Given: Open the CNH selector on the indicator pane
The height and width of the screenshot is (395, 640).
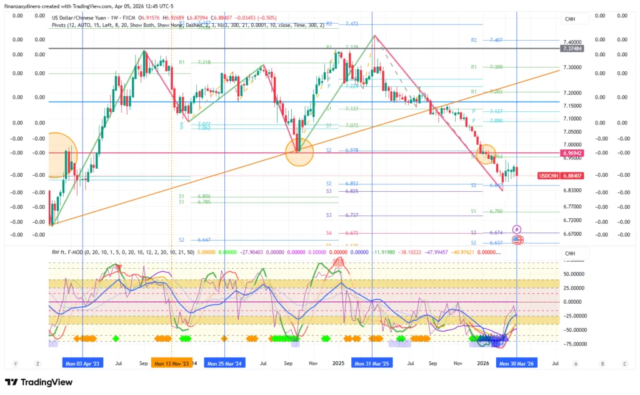Looking at the screenshot, I should click(x=570, y=253).
